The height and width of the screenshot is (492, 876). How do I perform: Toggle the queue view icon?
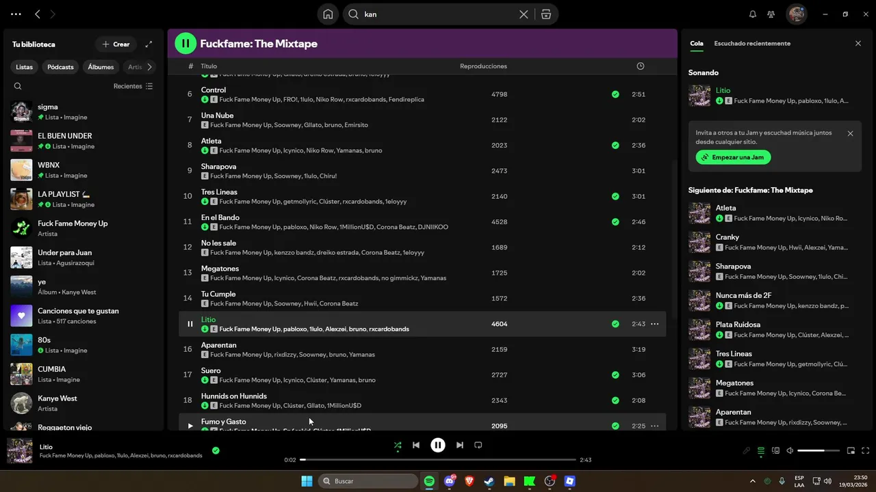click(x=760, y=451)
